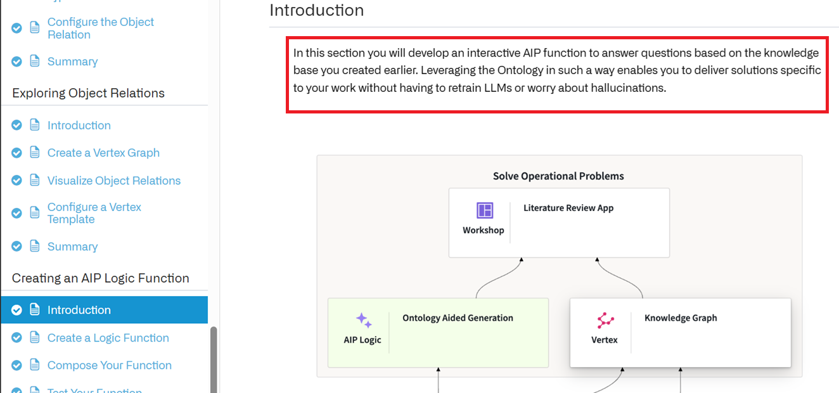
Task: Select the Ontology Aided Generation card
Action: (438, 333)
